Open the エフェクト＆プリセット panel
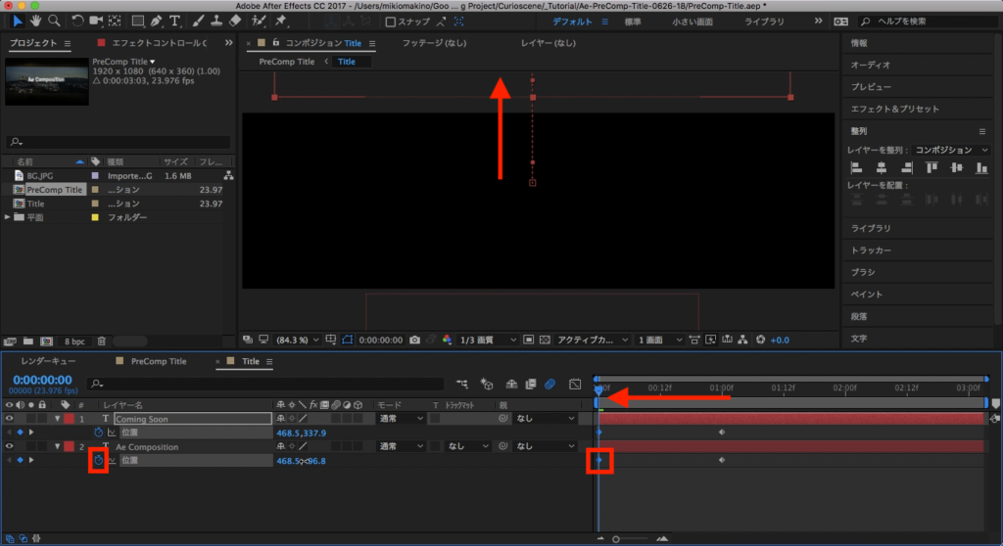 (894, 109)
